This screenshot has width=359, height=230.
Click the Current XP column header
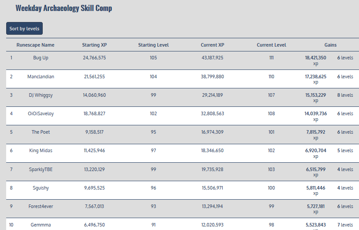pyautogui.click(x=212, y=45)
